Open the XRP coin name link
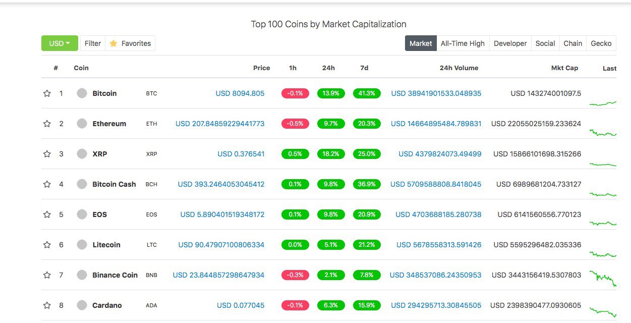631x323 pixels. point(100,154)
